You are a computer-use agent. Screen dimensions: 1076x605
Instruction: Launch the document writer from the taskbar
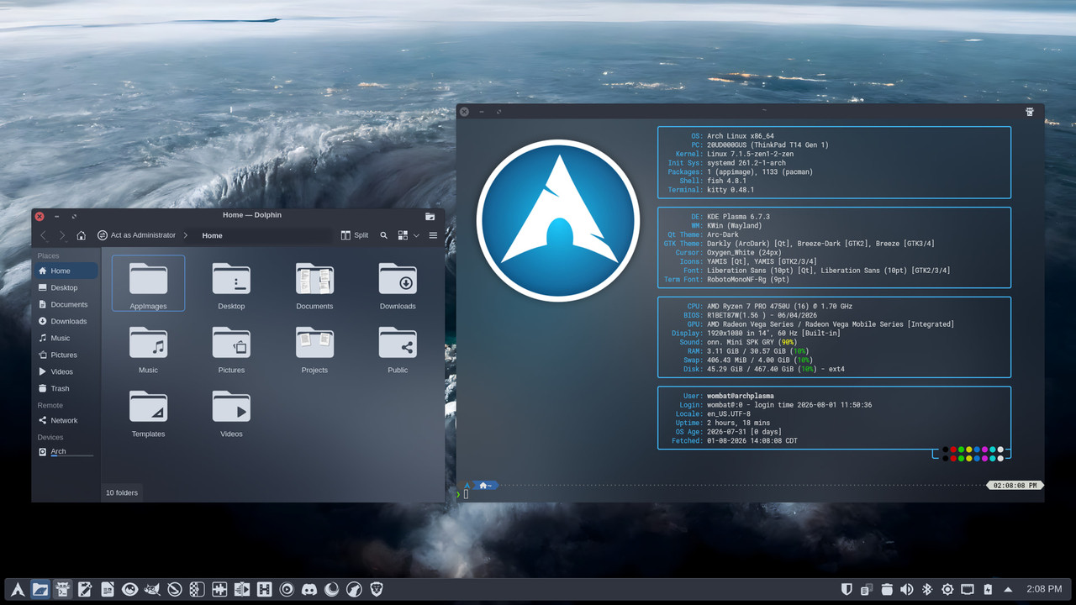point(108,590)
